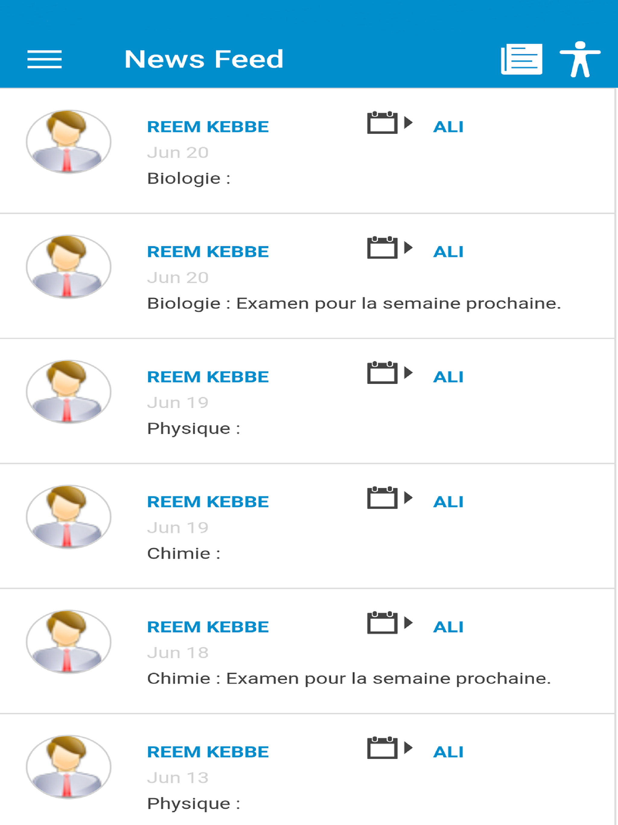Click calendar icon on Biologie Examen post
Screen dimensions: 618x825
click(x=390, y=247)
